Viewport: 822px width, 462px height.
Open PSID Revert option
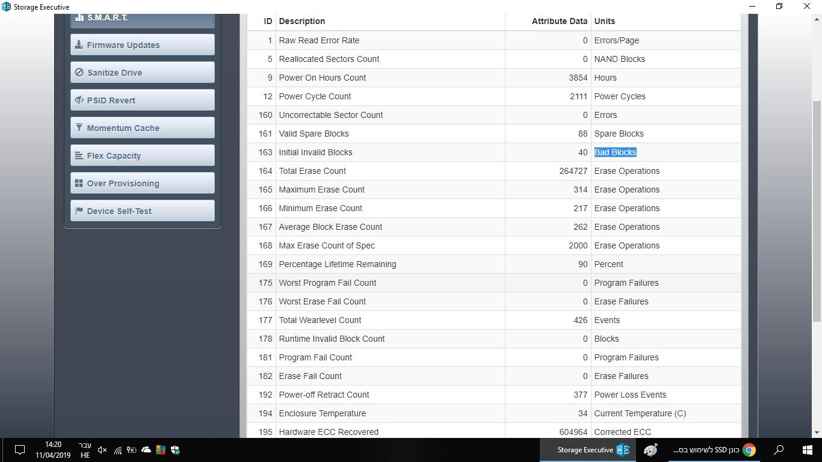(142, 100)
